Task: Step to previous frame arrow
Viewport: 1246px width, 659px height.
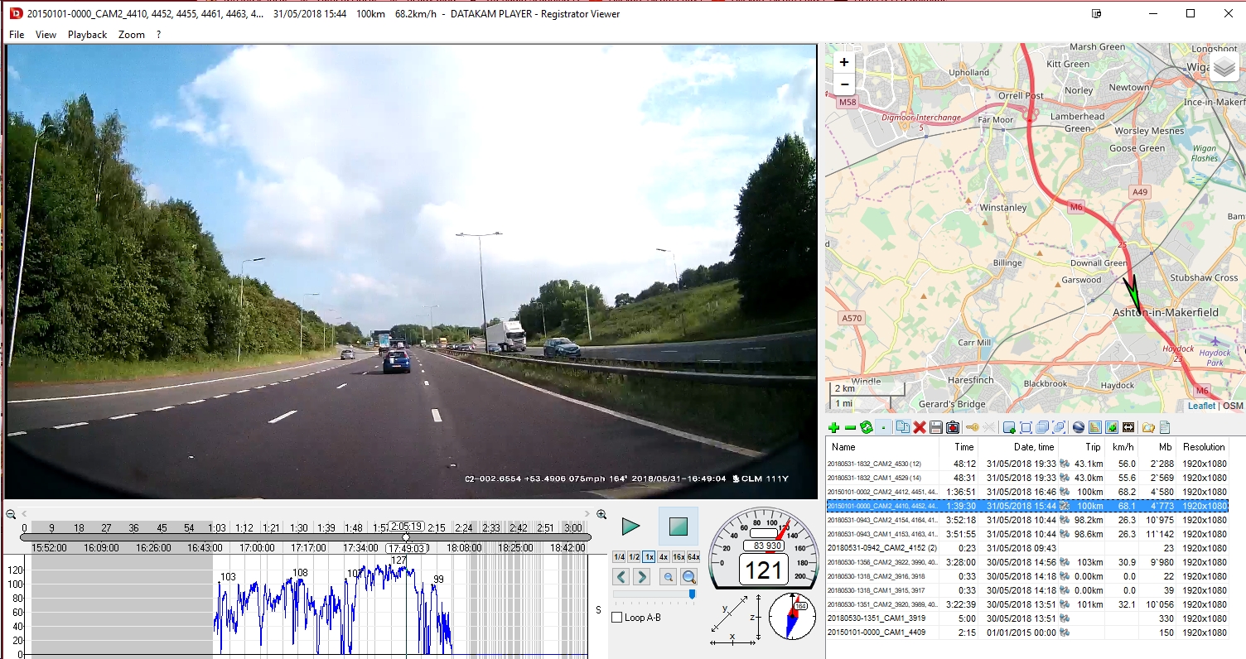Action: [621, 576]
